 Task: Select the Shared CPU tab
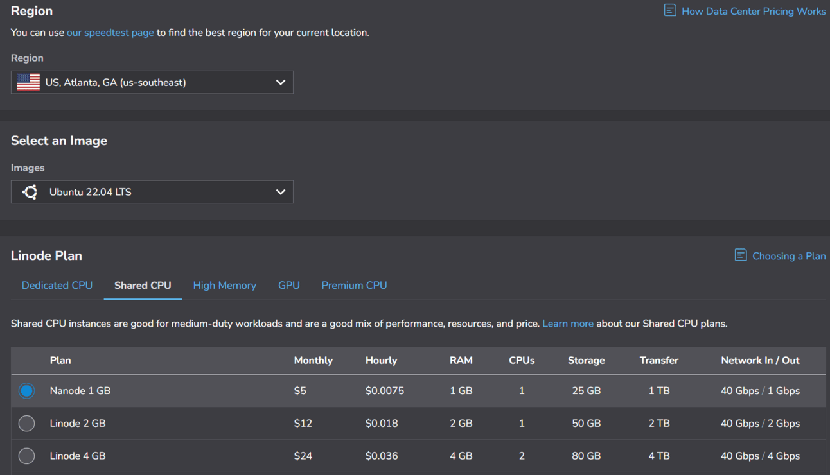[x=143, y=285]
